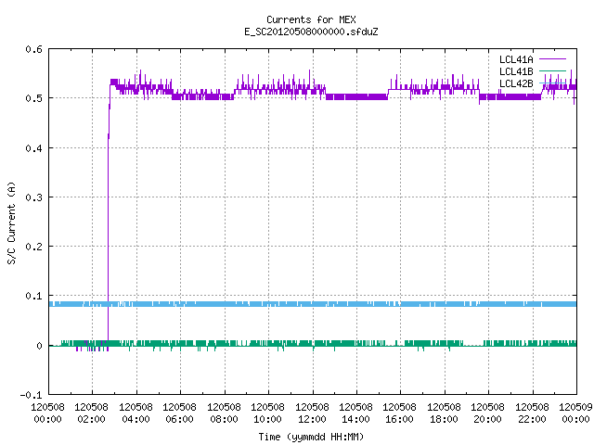Image resolution: width=594 pixels, height=445 pixels.
Task: Click the 0.2 y-axis tick label
Action: coord(33,247)
